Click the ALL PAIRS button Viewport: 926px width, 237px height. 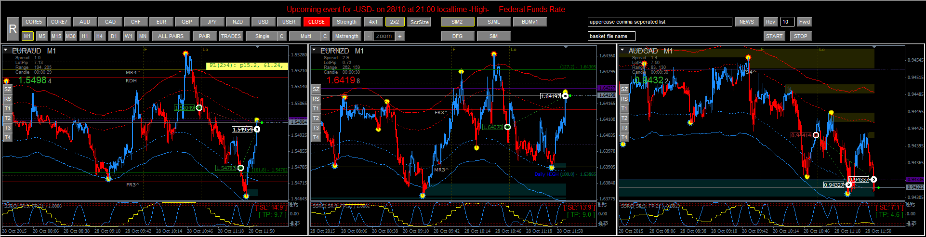[171, 36]
